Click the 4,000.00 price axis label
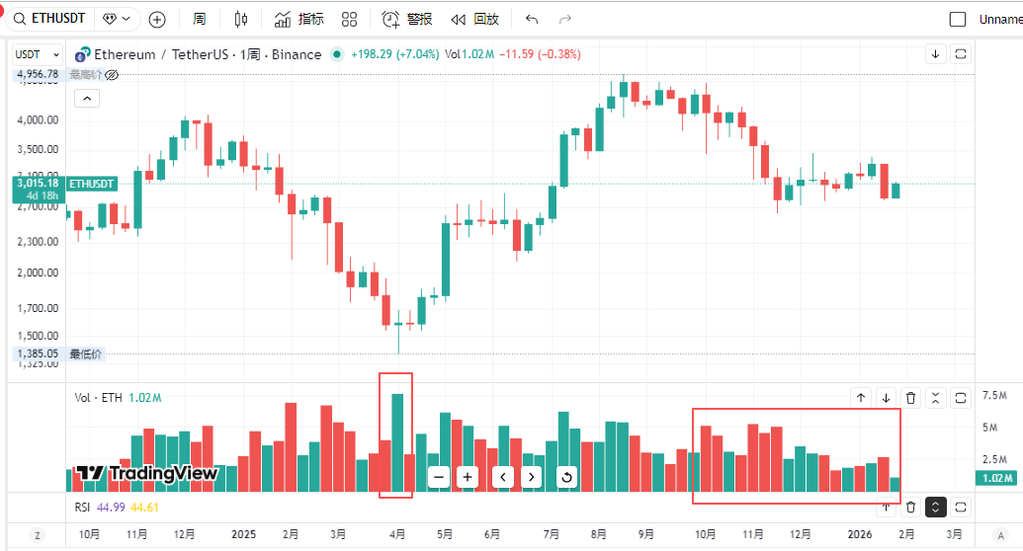1023x551 pixels. 38,120
